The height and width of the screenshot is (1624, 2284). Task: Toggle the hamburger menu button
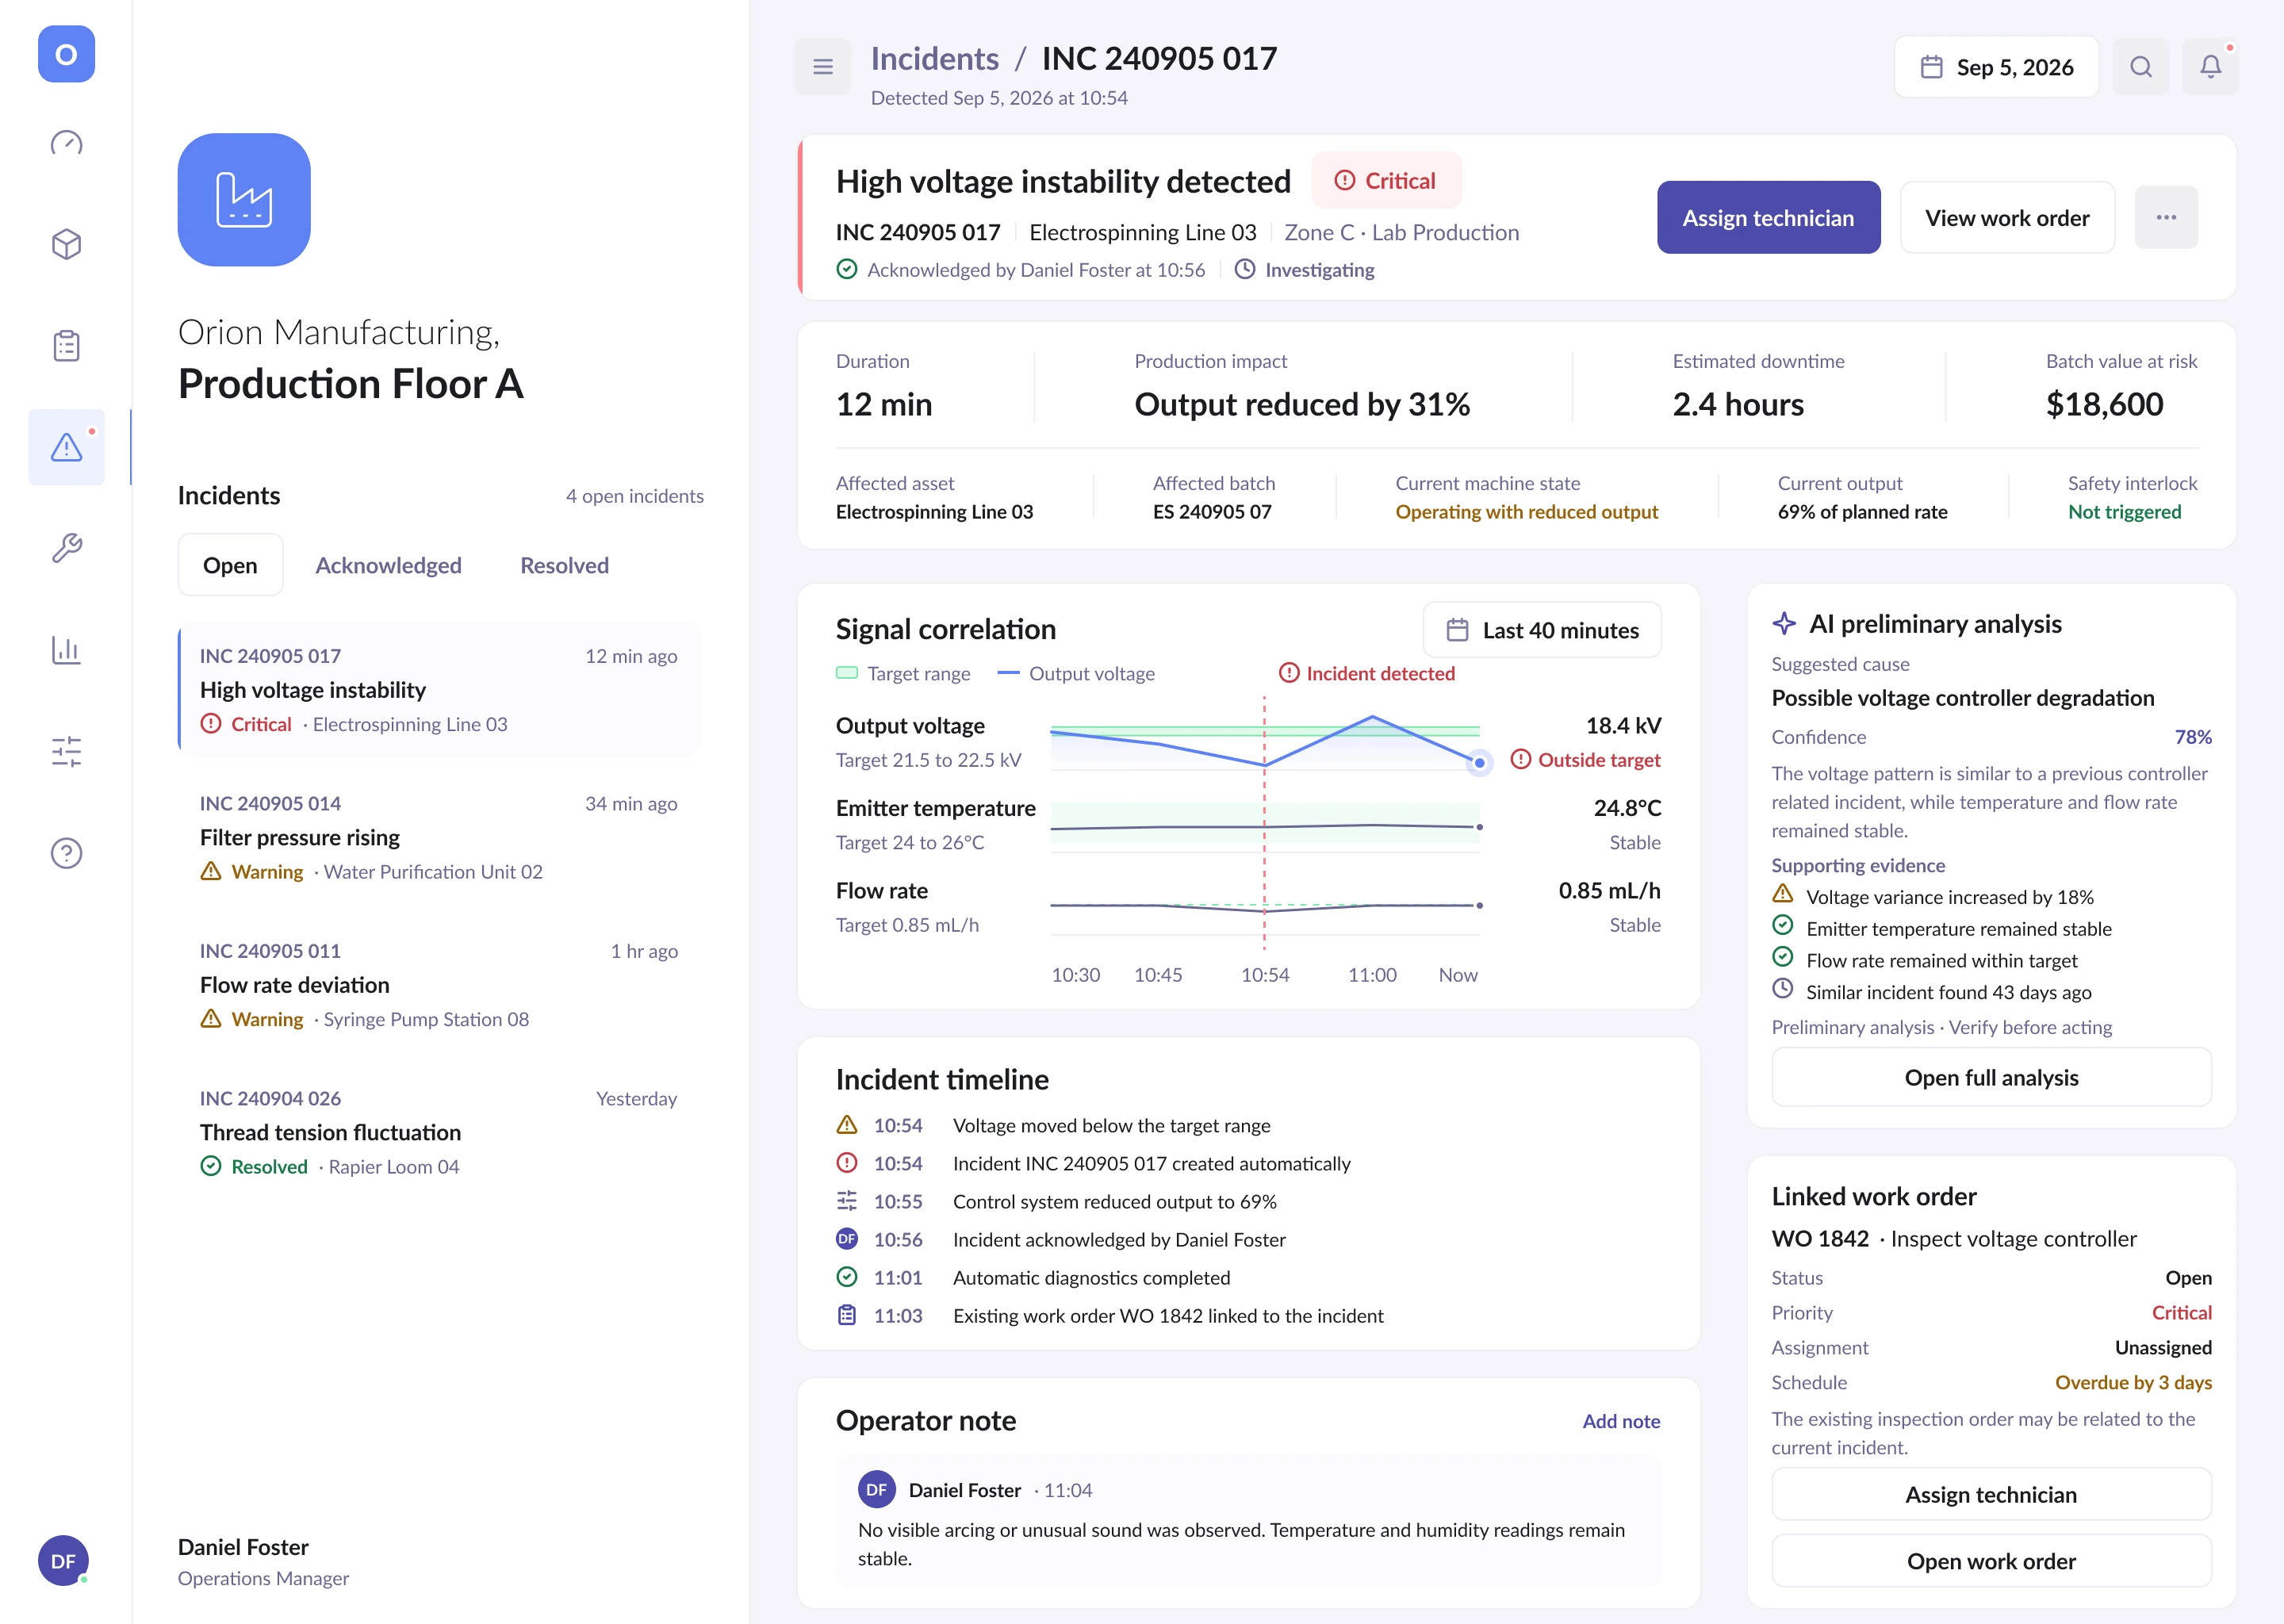tap(823, 67)
